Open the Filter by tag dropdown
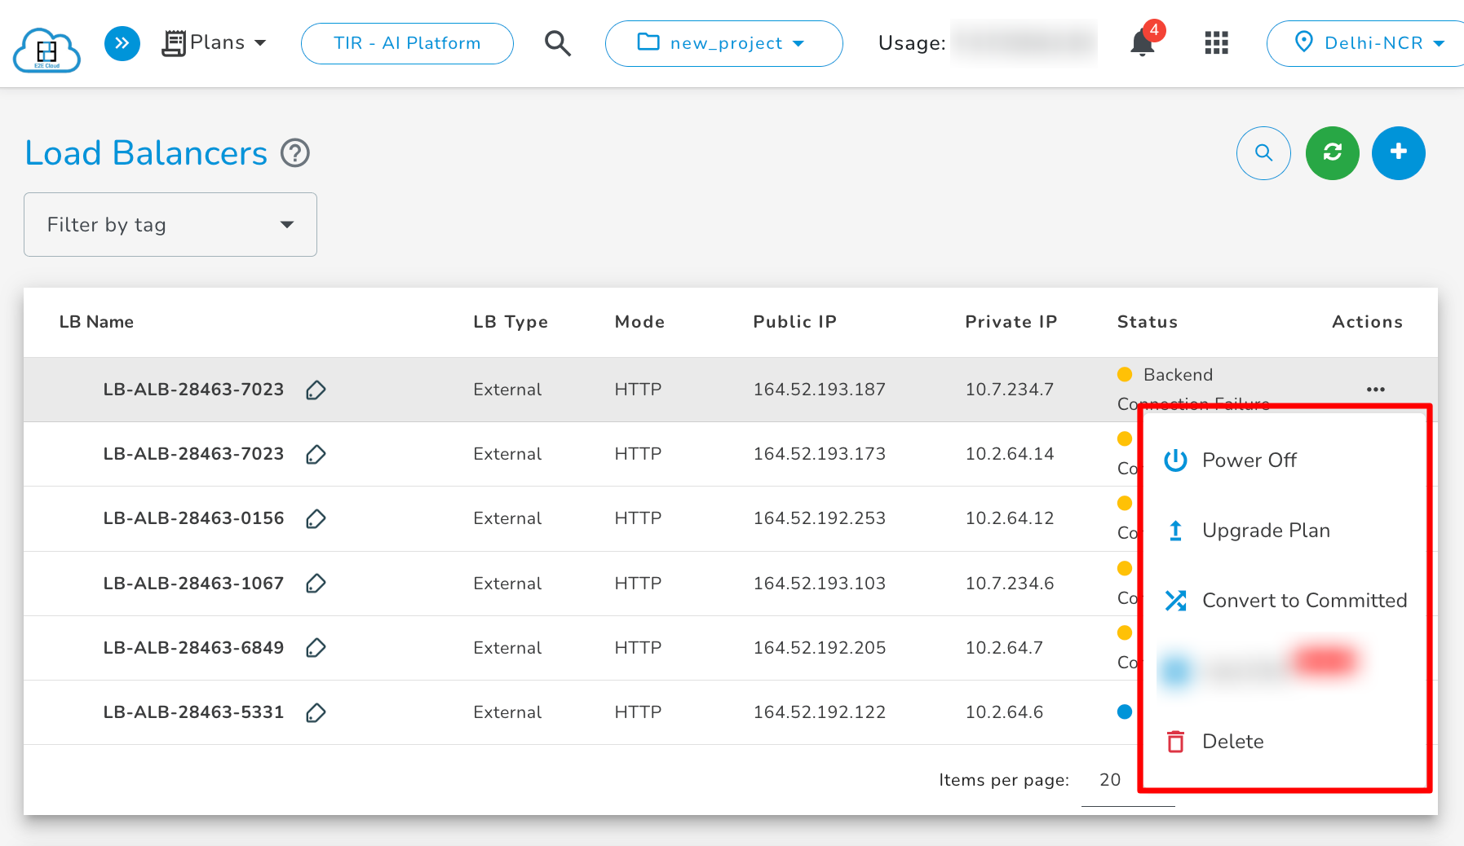 click(170, 224)
